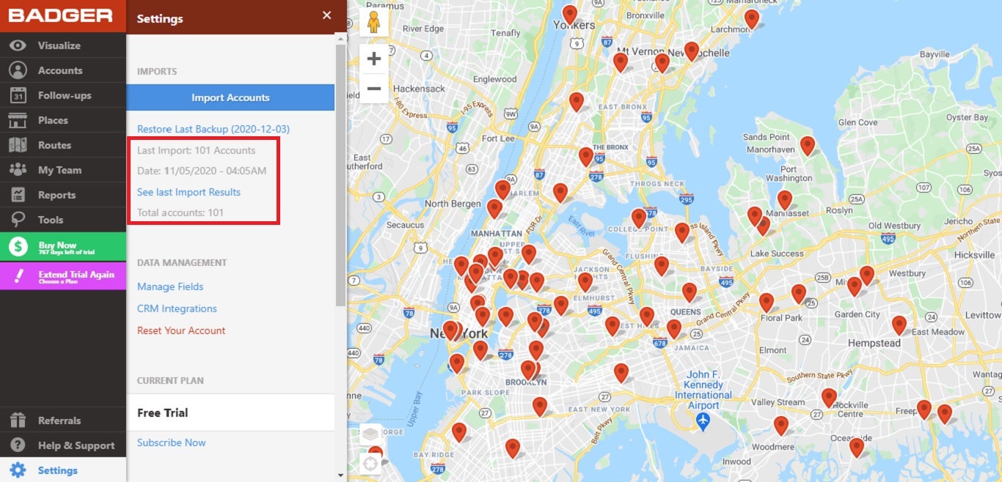Click the Referrals gift icon
Viewport: 1002px width, 482px height.
click(18, 420)
